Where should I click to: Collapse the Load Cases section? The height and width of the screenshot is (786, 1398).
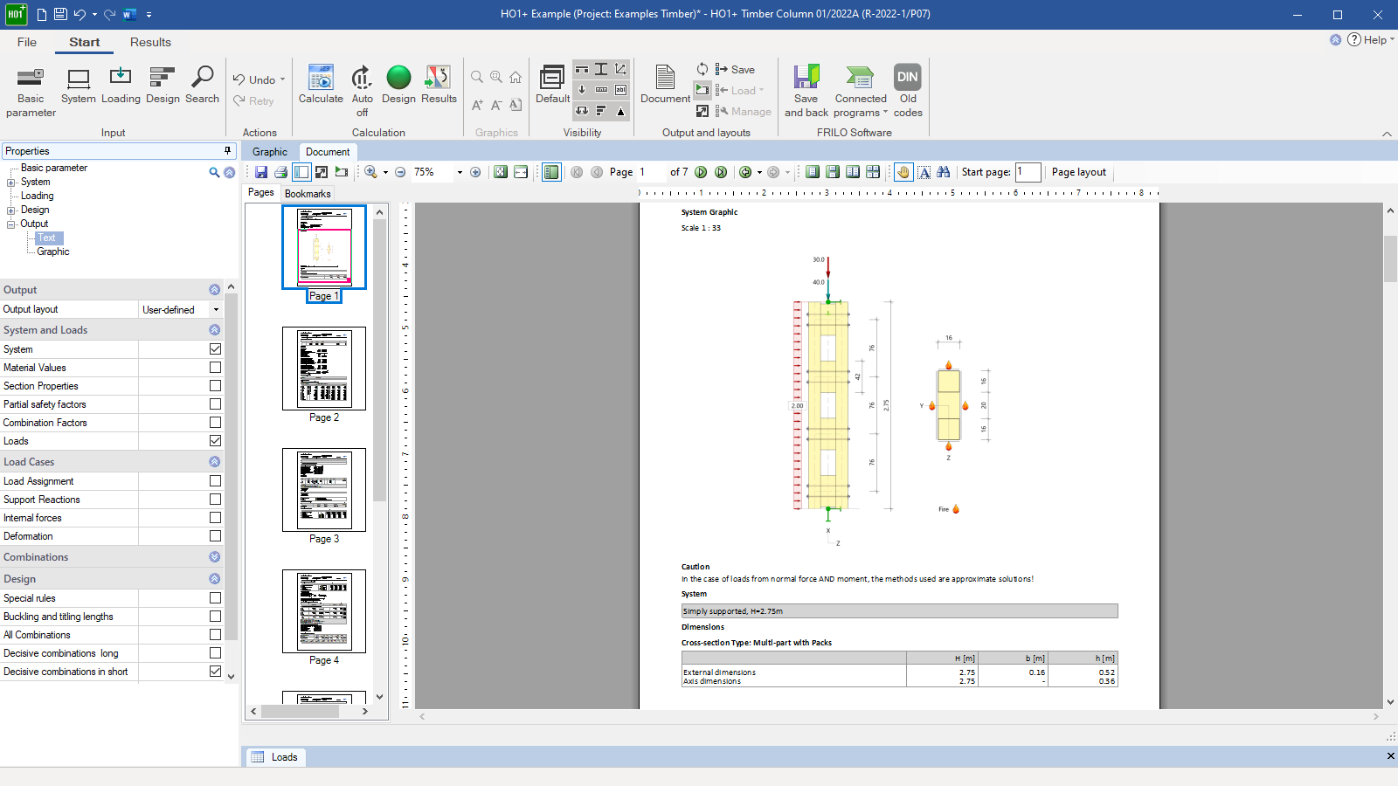point(215,462)
